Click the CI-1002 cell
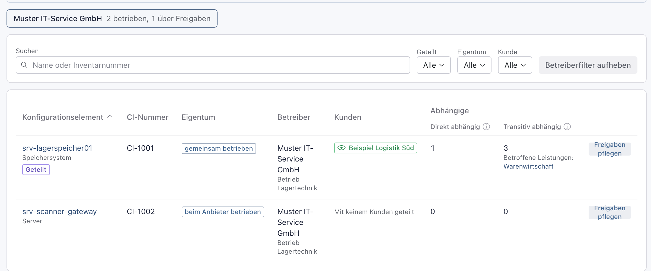The width and height of the screenshot is (651, 271). pyautogui.click(x=141, y=211)
